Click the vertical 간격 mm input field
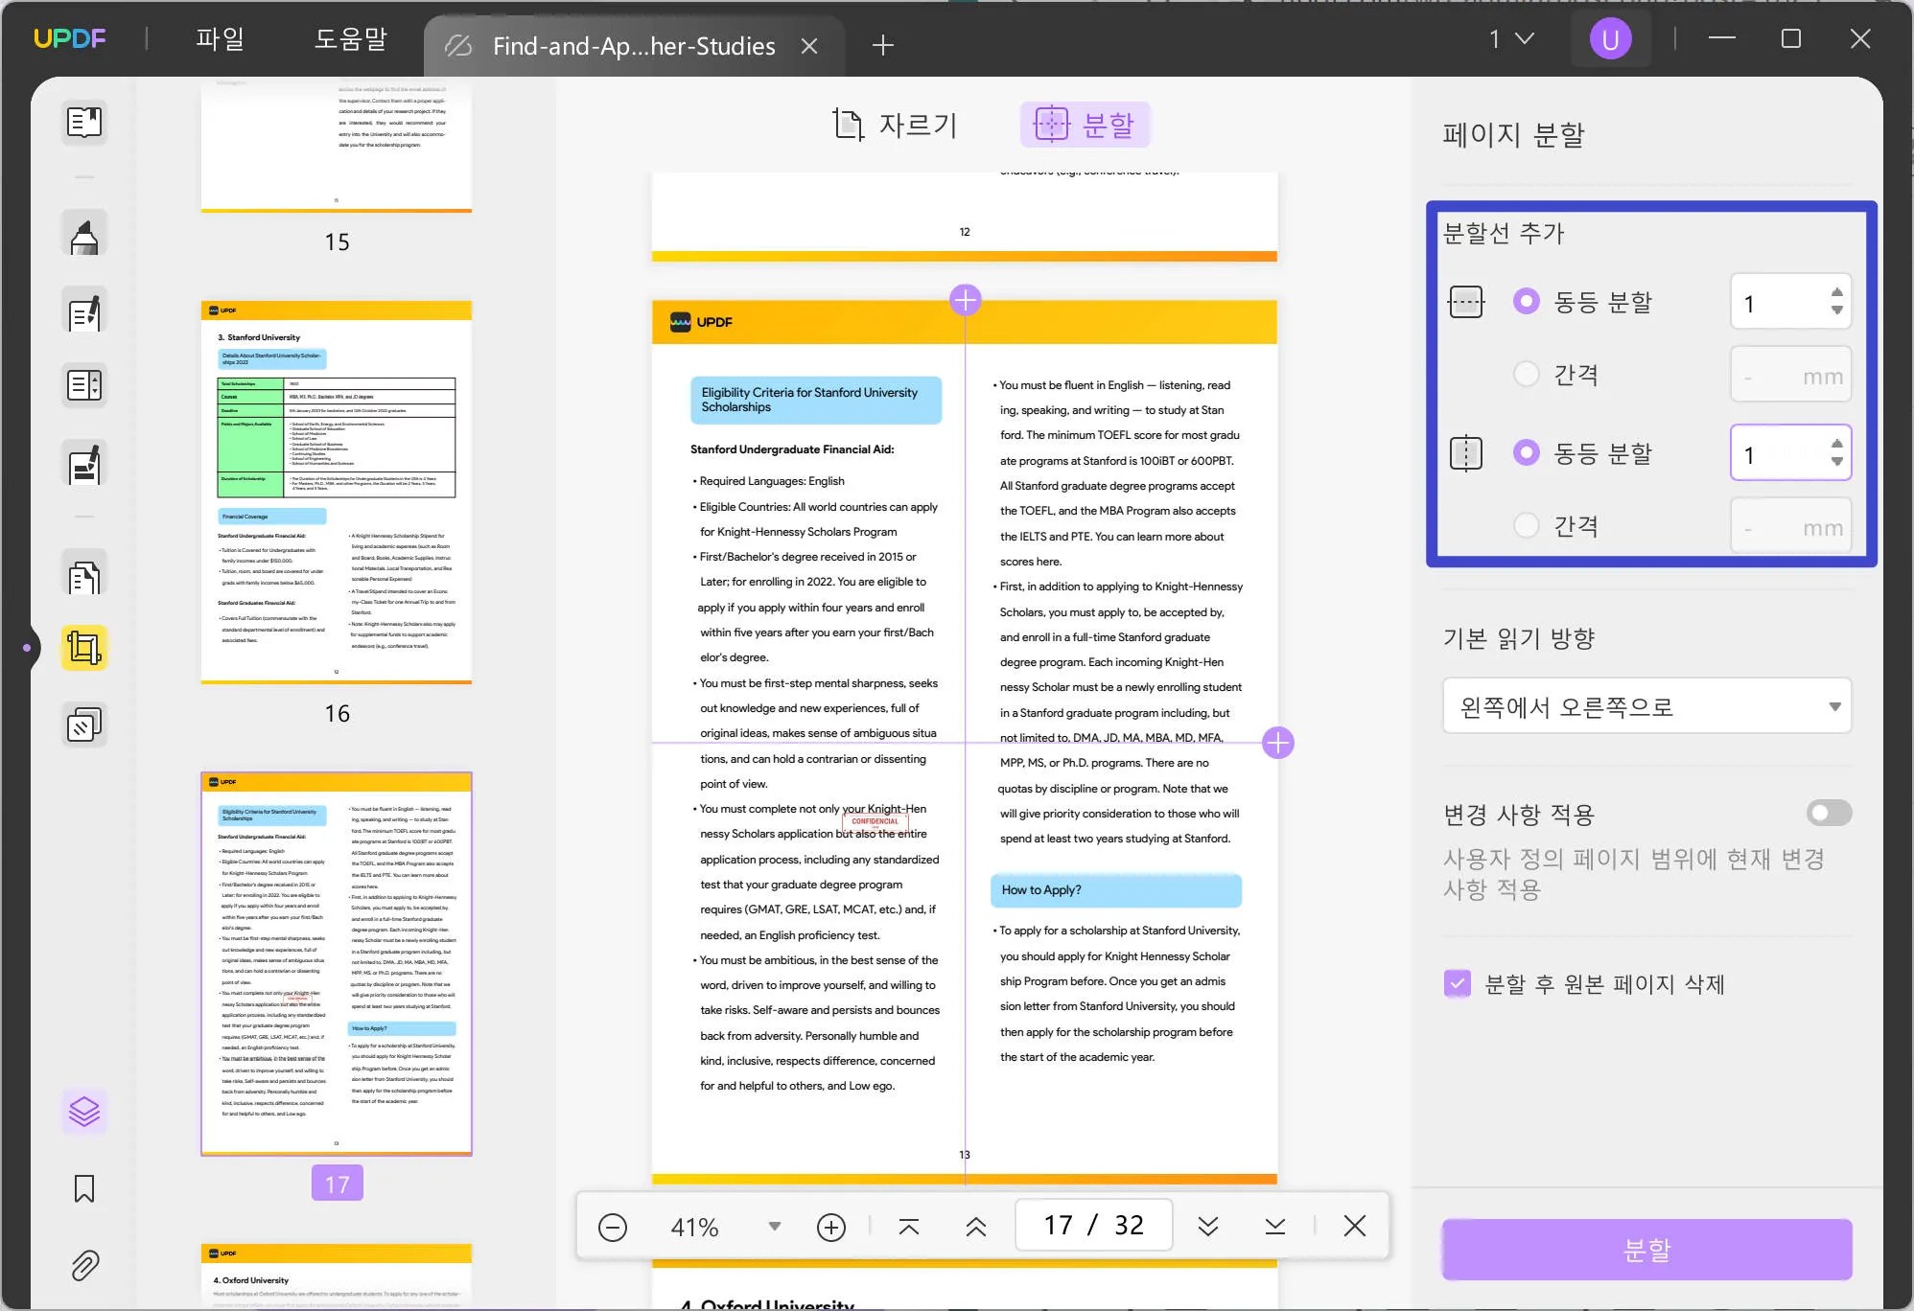Screen dimensions: 1914x1311 coord(1791,526)
